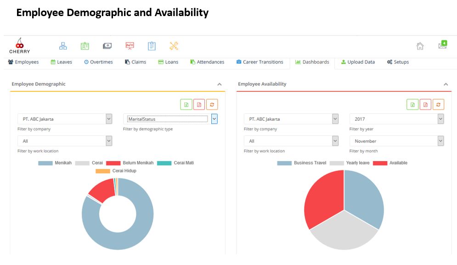The height and width of the screenshot is (265, 457).
Task: Open the 2017 year filter dropdown
Action: click(x=440, y=119)
